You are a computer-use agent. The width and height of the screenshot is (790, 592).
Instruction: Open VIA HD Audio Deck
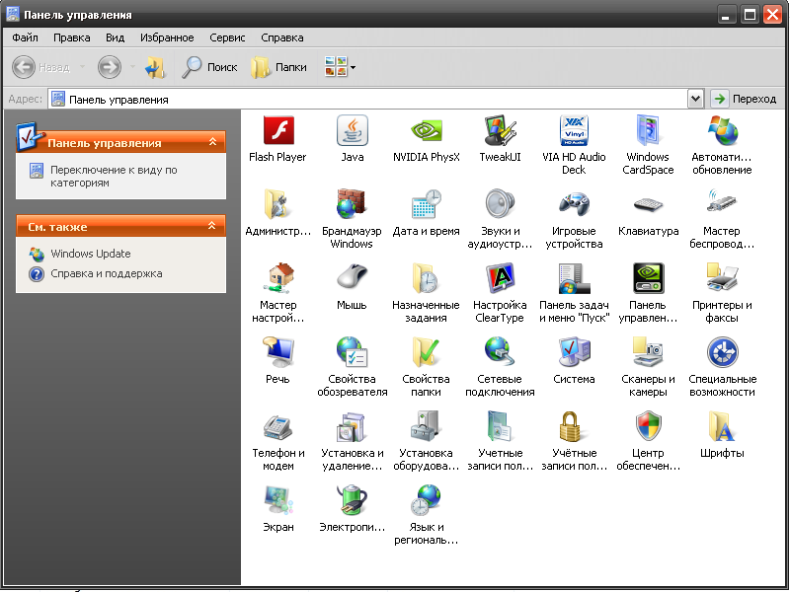coord(574,145)
